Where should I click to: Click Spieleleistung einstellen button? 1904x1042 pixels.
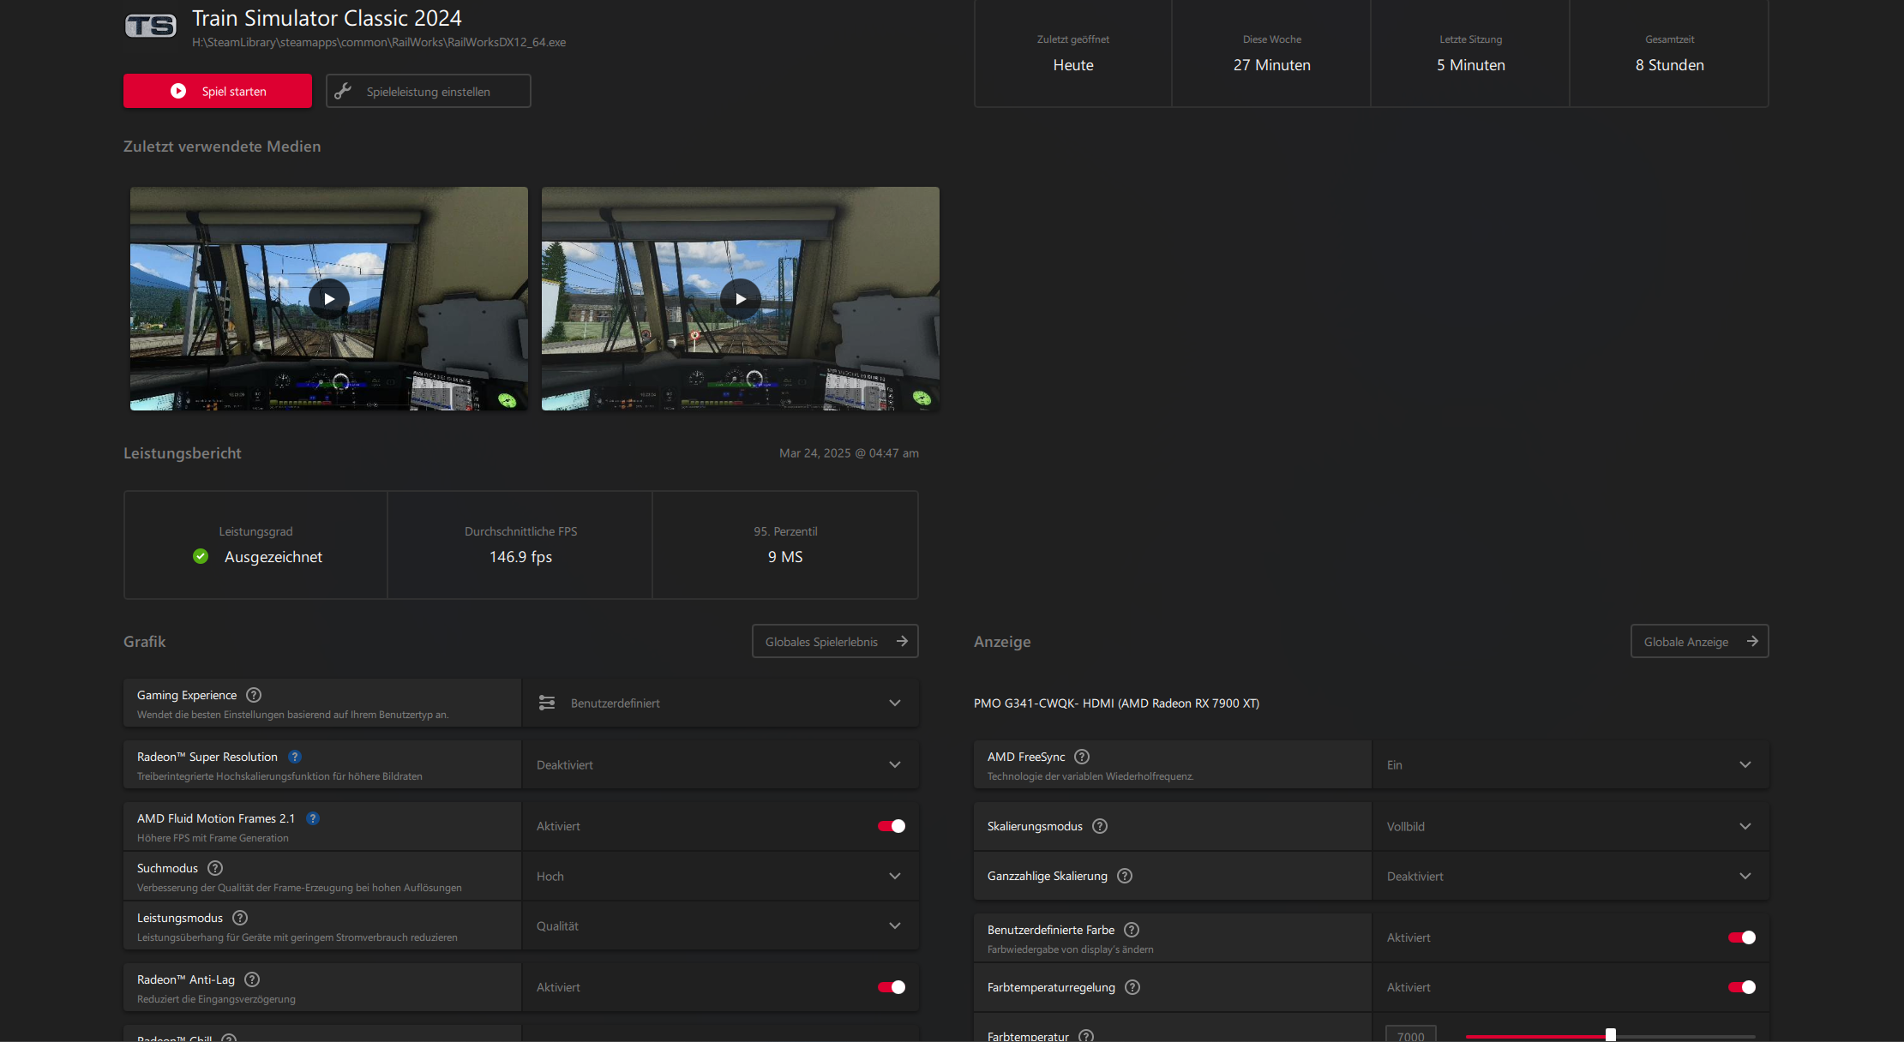coord(428,92)
